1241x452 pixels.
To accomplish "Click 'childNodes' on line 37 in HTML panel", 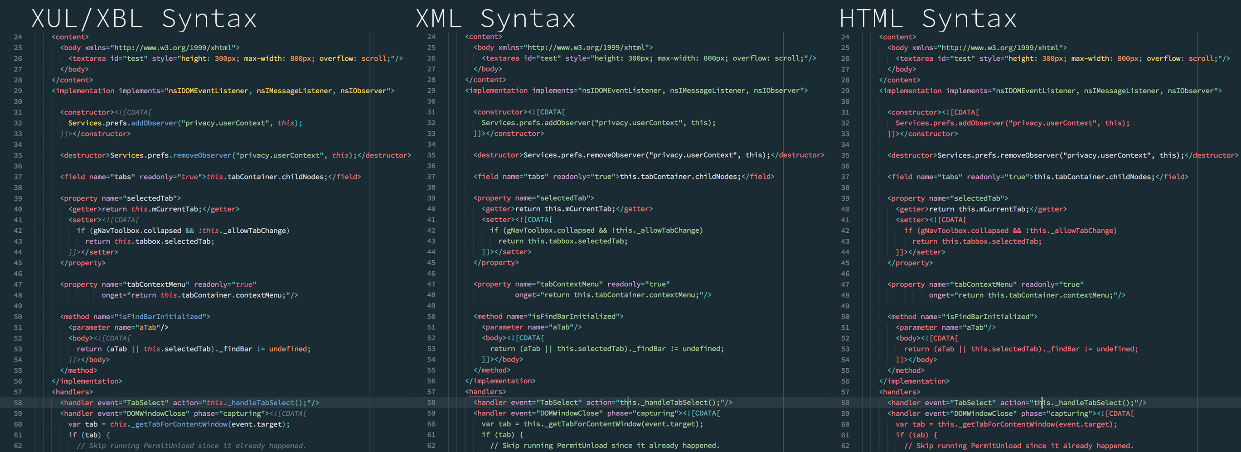I will coord(1130,177).
